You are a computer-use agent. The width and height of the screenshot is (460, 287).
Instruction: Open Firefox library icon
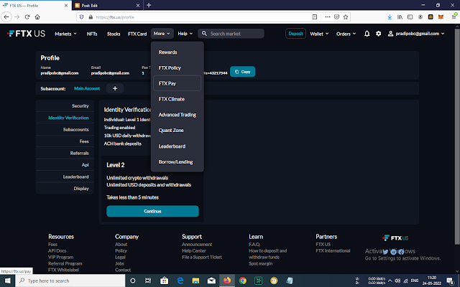click(x=400, y=17)
